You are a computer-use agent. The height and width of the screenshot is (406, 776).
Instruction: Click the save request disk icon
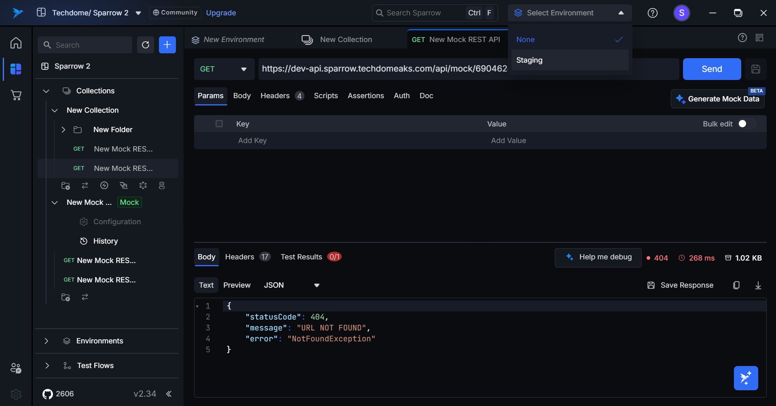pos(755,69)
